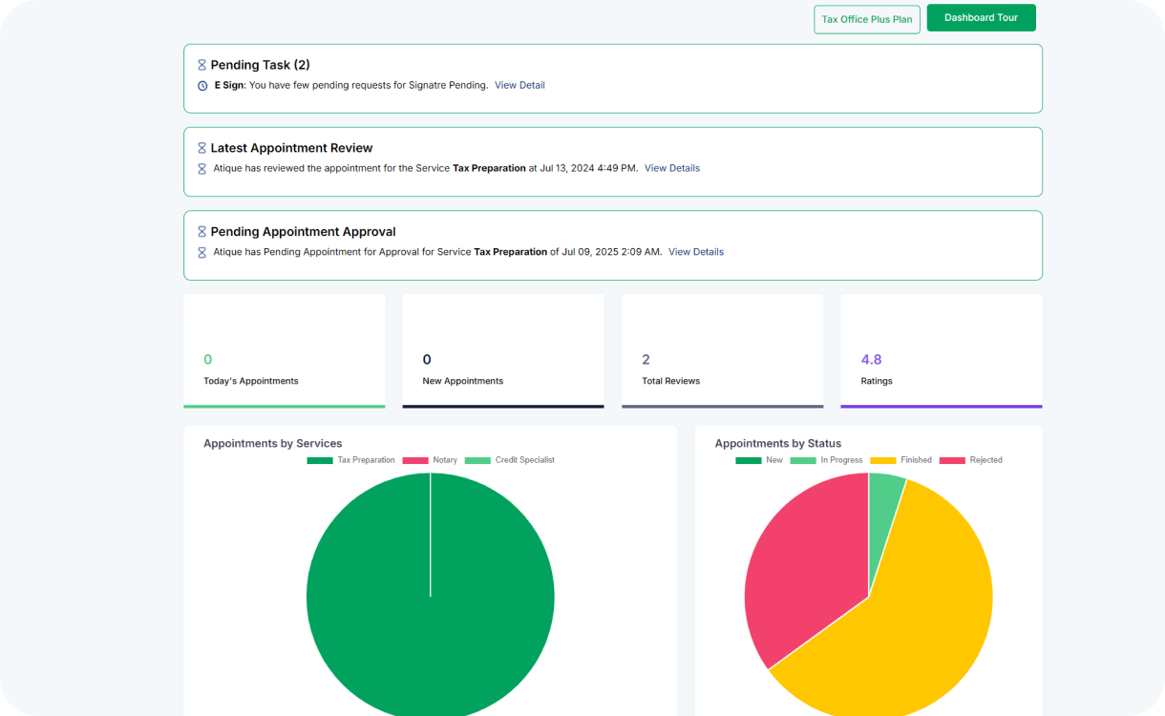Click hourglass icon beside Pending Appointment Approval heading
Image resolution: width=1165 pixels, height=716 pixels.
click(201, 232)
